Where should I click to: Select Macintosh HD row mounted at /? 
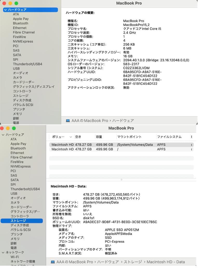tap(121, 149)
